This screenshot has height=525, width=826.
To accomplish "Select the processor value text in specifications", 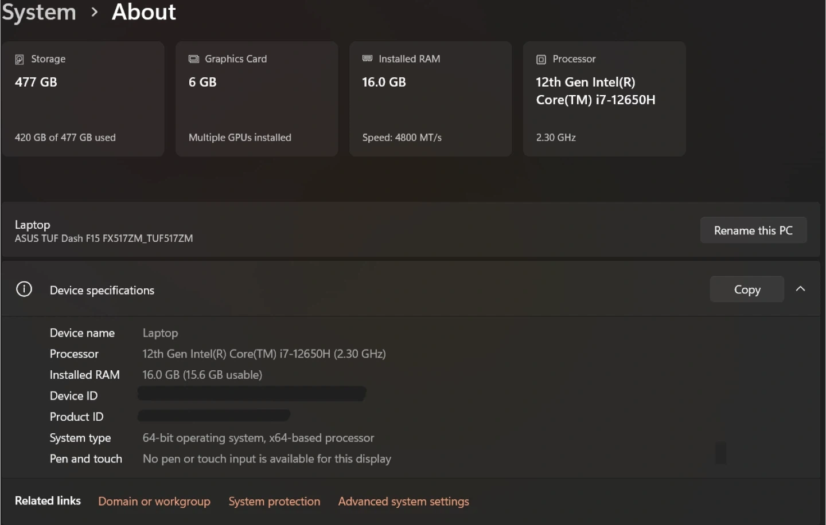I will (264, 354).
